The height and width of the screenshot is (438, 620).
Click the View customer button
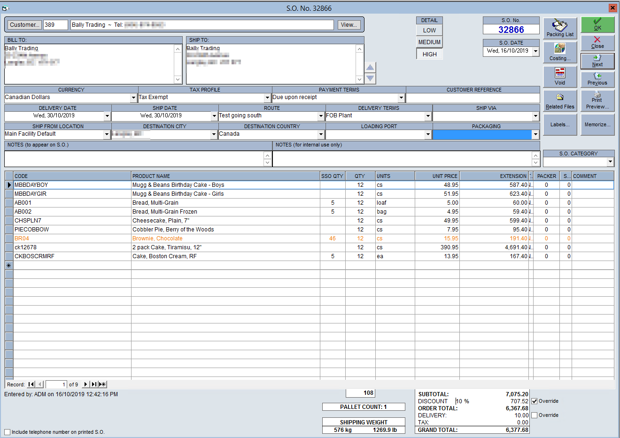click(x=349, y=25)
